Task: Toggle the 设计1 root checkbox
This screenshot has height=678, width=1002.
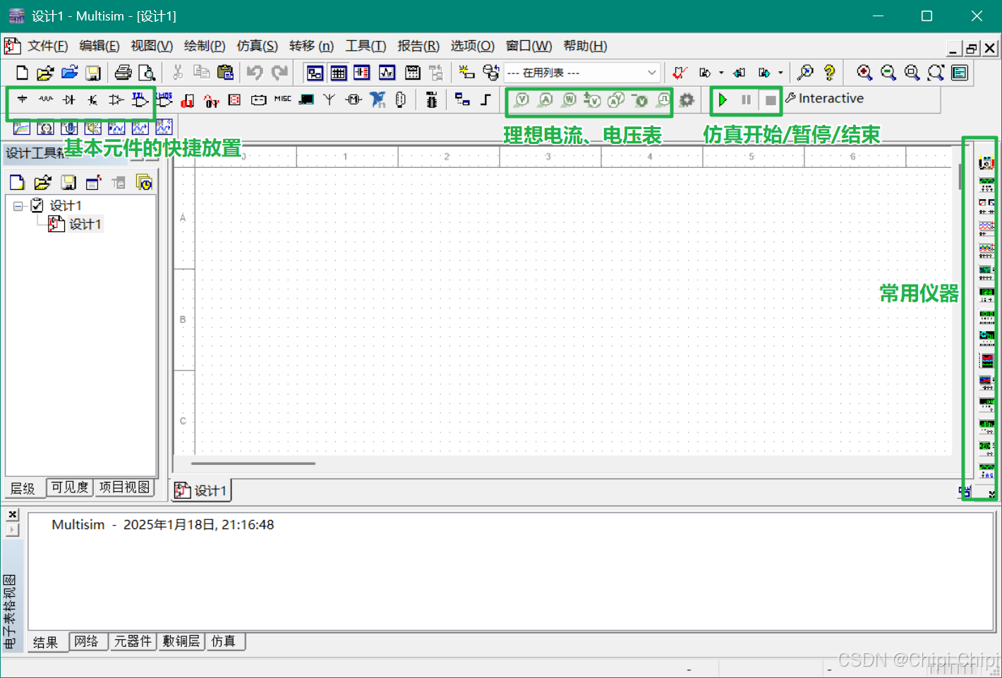Action: click(x=37, y=205)
